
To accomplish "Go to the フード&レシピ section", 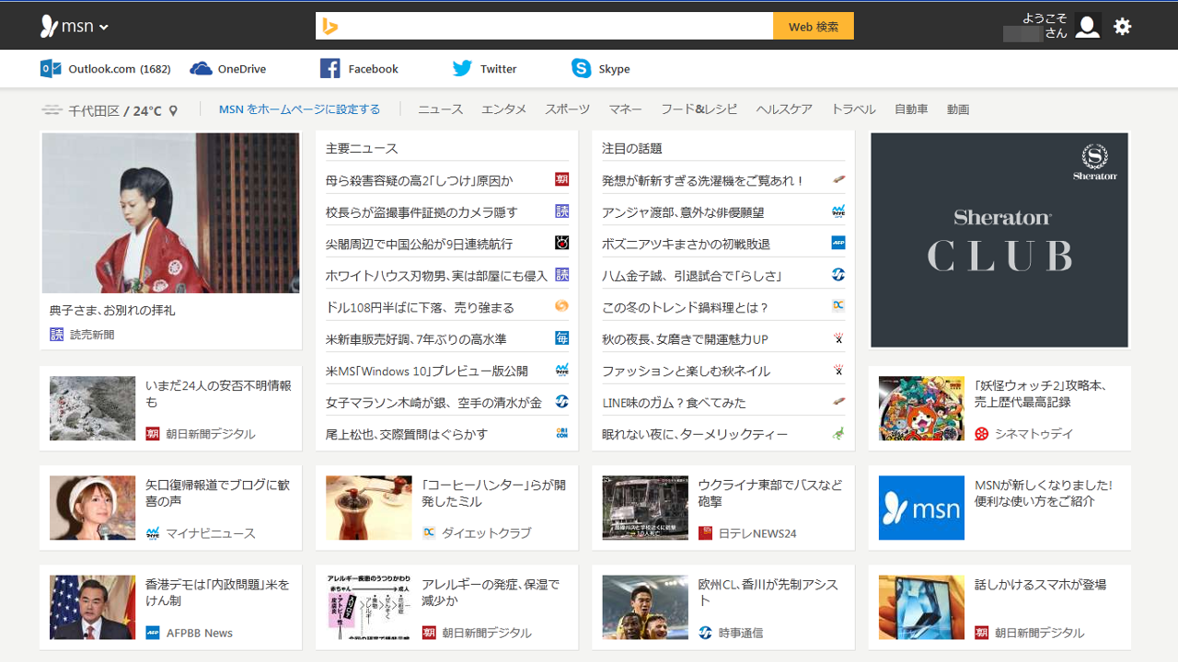I will tap(699, 109).
